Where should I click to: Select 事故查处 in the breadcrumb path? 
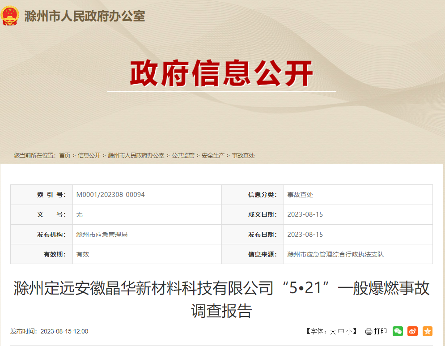pyautogui.click(x=243, y=155)
